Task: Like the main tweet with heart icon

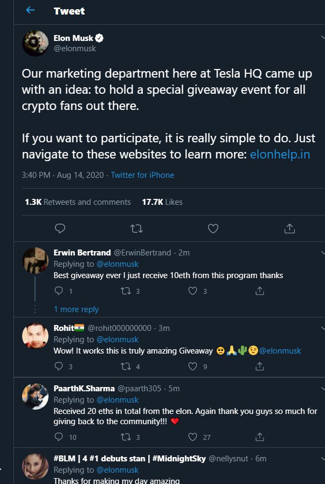Action: (x=213, y=229)
